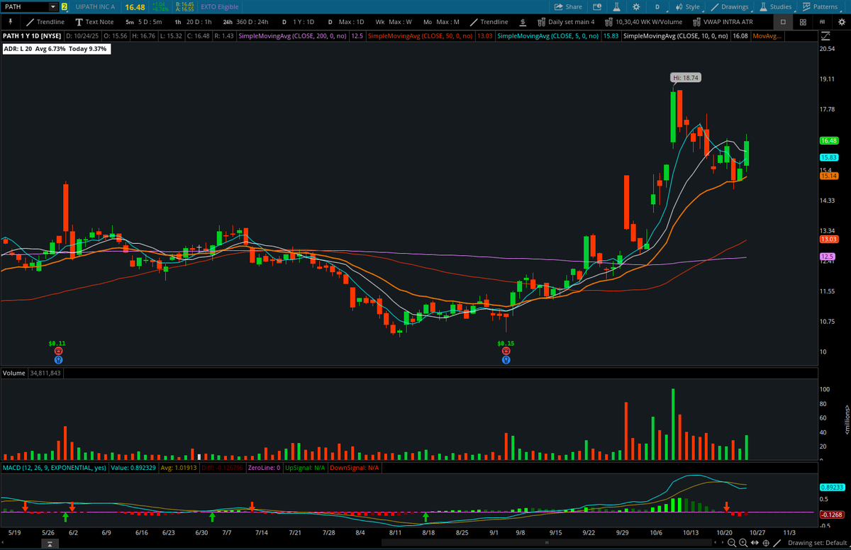Click the zoom out magnifier icon

click(x=733, y=543)
